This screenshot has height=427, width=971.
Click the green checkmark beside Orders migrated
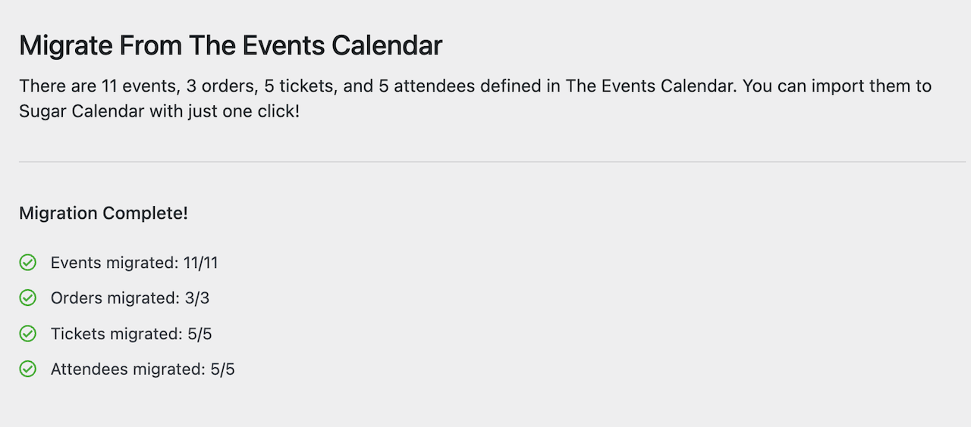[28, 298]
